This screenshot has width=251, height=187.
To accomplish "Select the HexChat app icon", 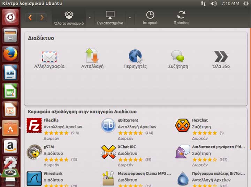I will click(x=182, y=125).
